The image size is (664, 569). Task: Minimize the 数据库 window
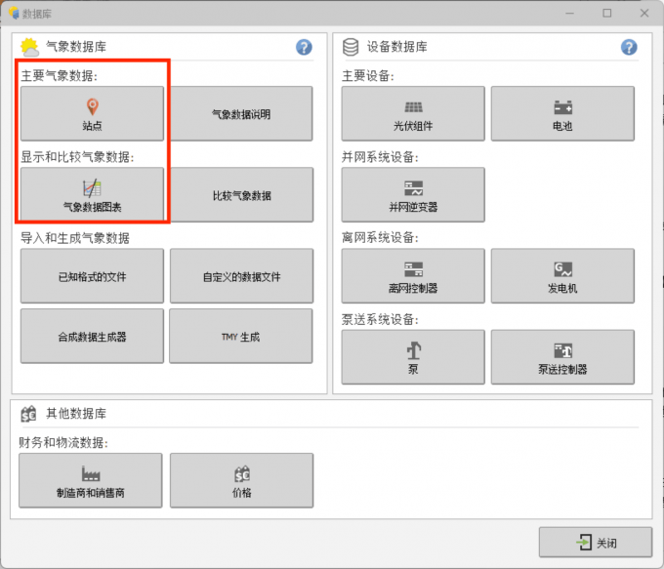569,13
